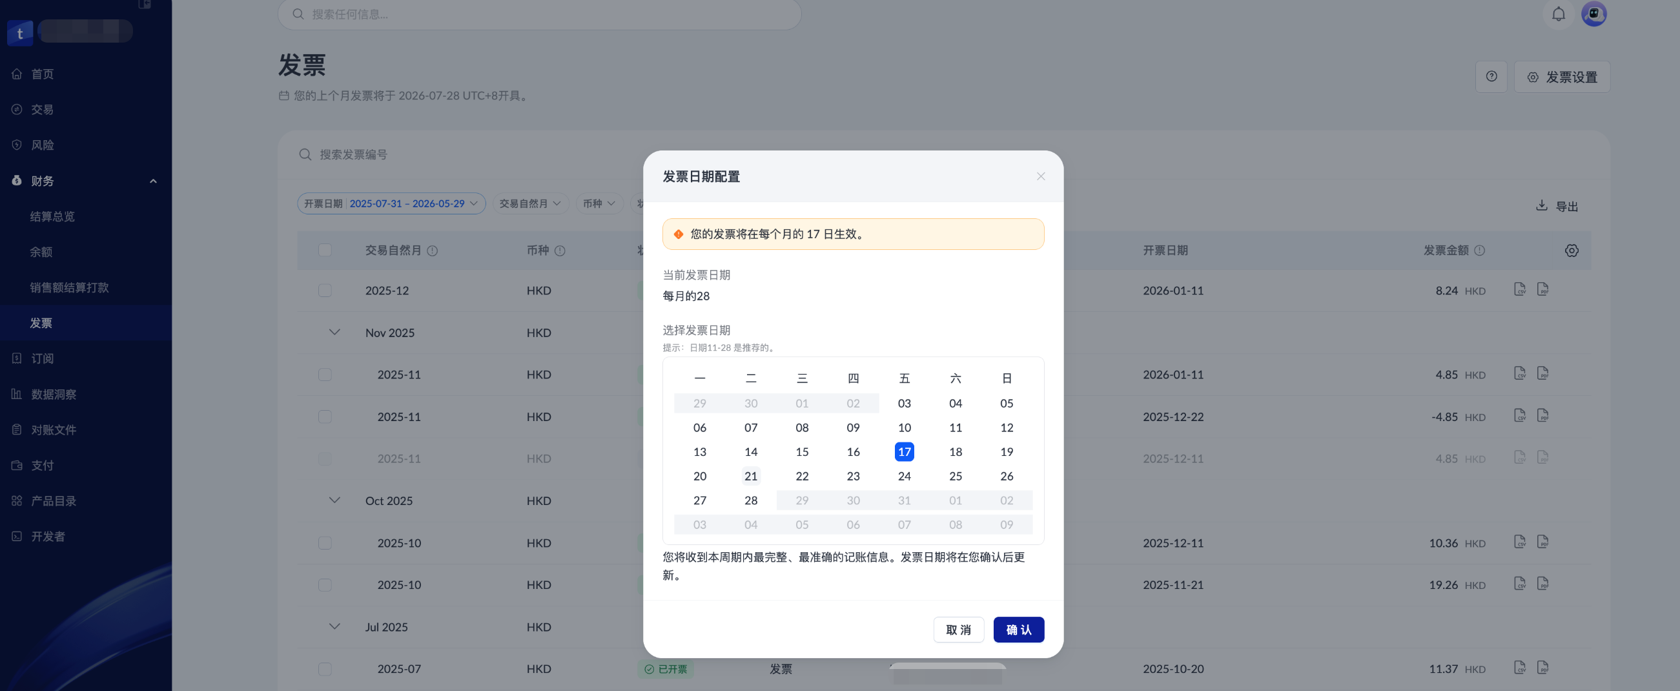This screenshot has width=1680, height=691.
Task: Select day 28 in the calendar
Action: click(751, 500)
